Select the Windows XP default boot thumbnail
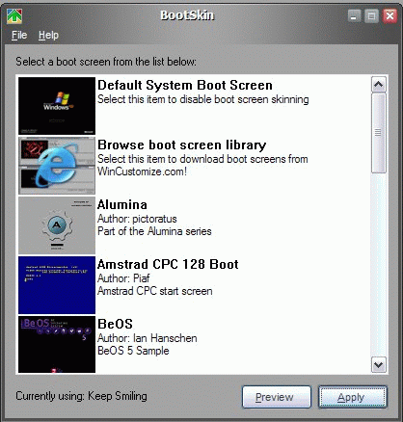Viewport: 403px width, 422px height. (57, 106)
